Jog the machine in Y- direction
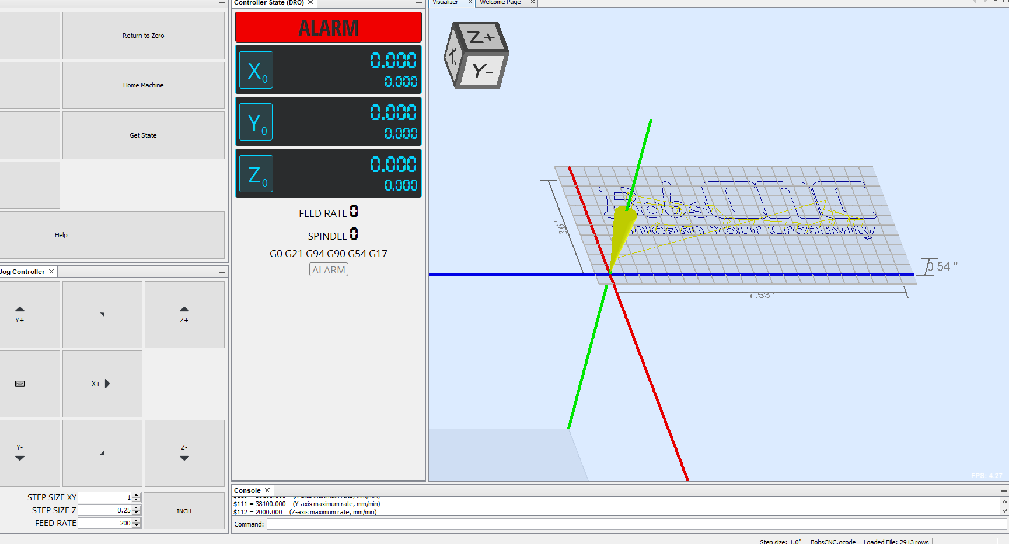 [x=20, y=453]
